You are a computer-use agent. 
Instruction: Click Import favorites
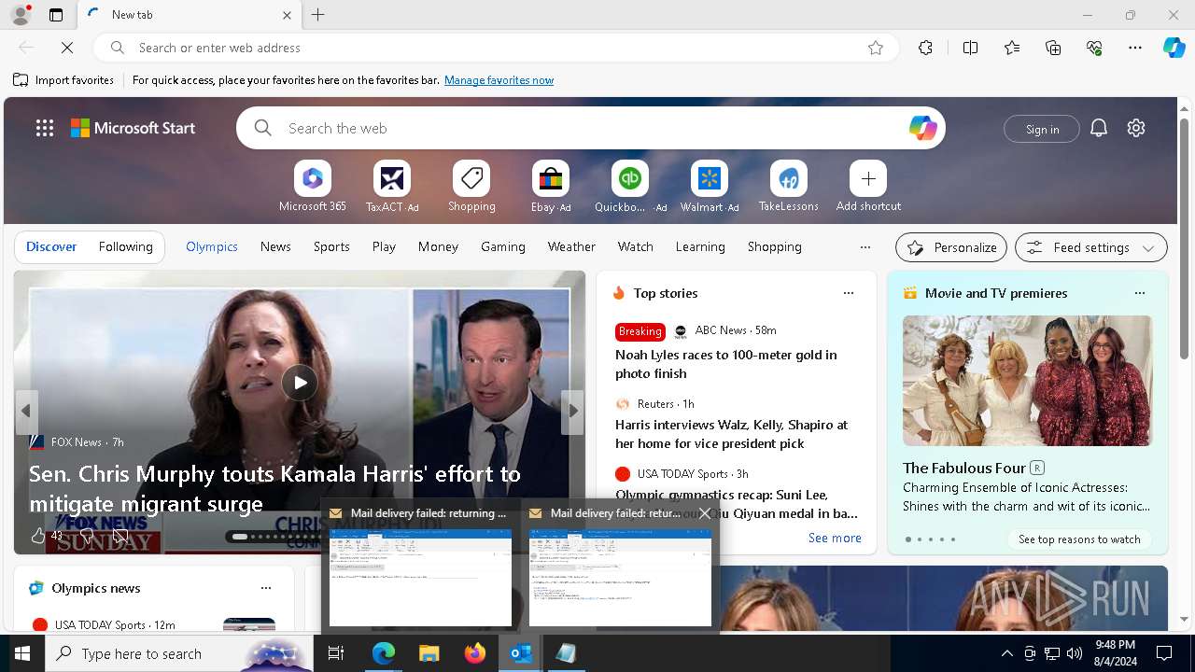(63, 80)
